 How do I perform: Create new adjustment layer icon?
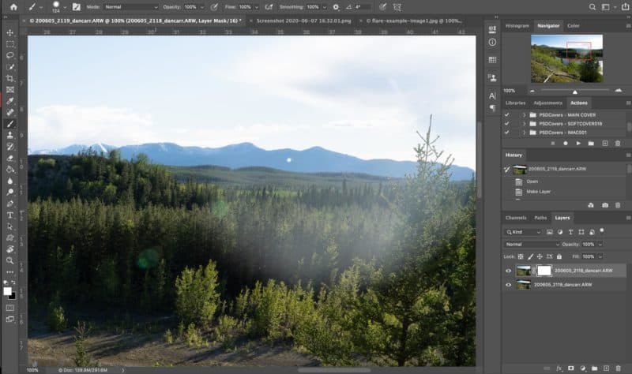583,368
